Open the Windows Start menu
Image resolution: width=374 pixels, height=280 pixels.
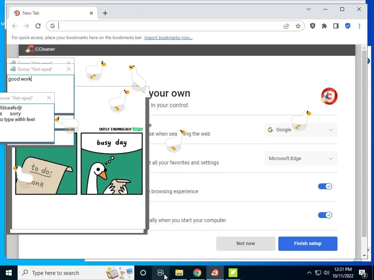coord(9,273)
